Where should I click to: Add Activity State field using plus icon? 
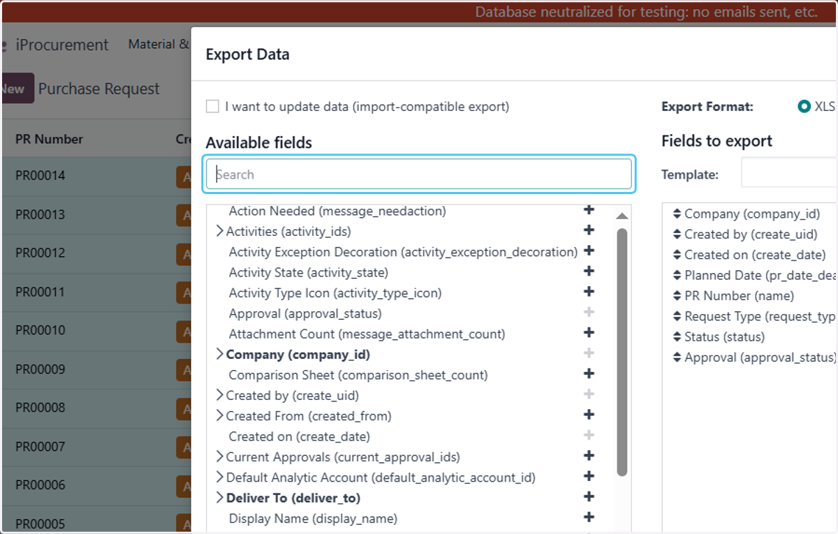point(589,272)
